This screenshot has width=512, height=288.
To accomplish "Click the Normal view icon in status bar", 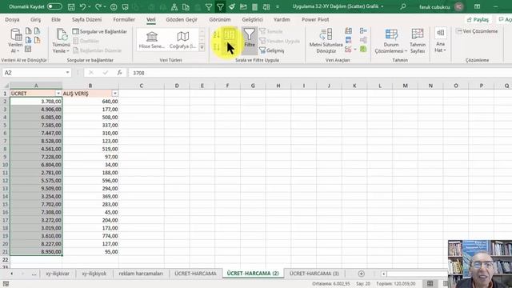I will [x=430, y=284].
